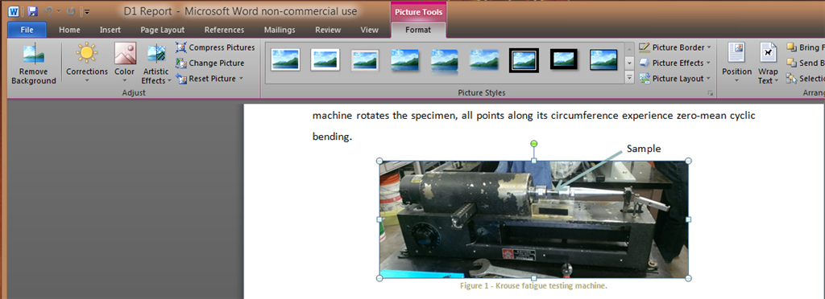Switch to the Page Layout tab
The width and height of the screenshot is (825, 299).
[x=163, y=30]
